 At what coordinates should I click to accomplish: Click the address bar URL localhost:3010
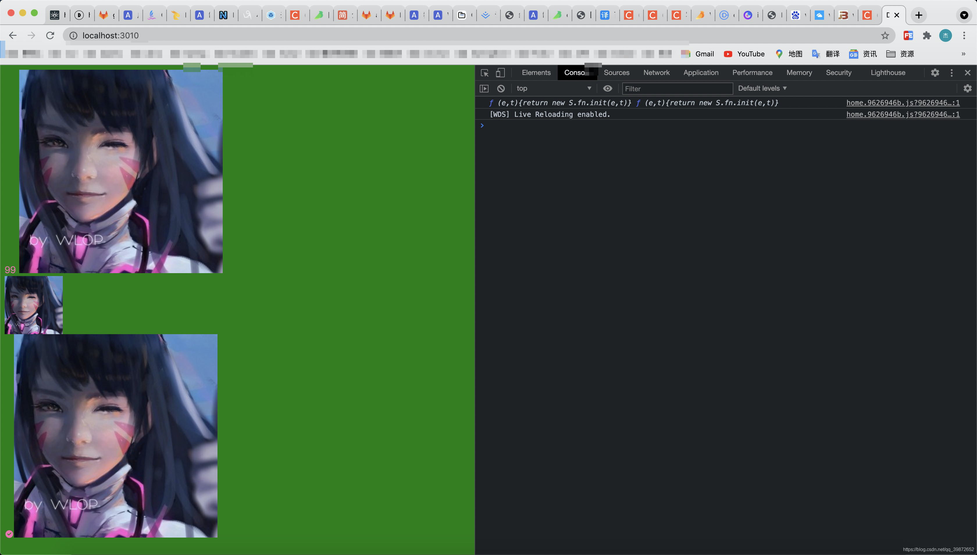point(110,35)
